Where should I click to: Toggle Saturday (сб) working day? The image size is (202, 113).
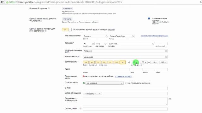tap(116, 62)
